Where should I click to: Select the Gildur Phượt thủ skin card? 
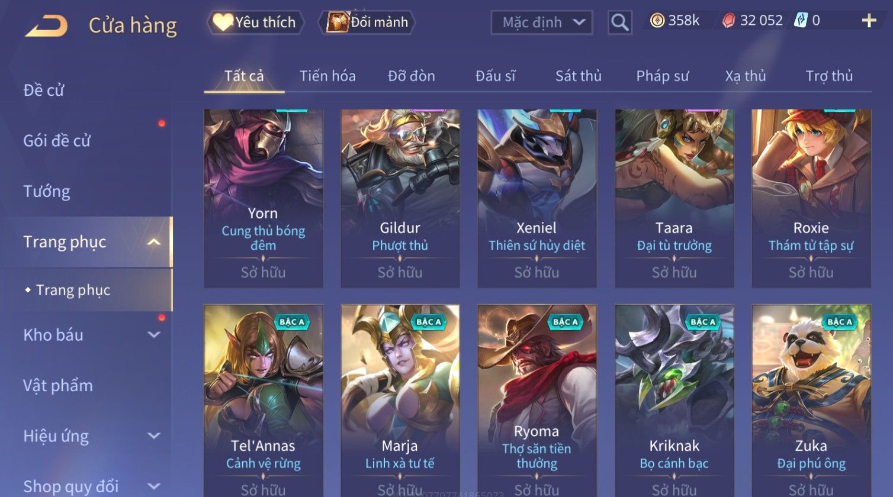point(400,199)
